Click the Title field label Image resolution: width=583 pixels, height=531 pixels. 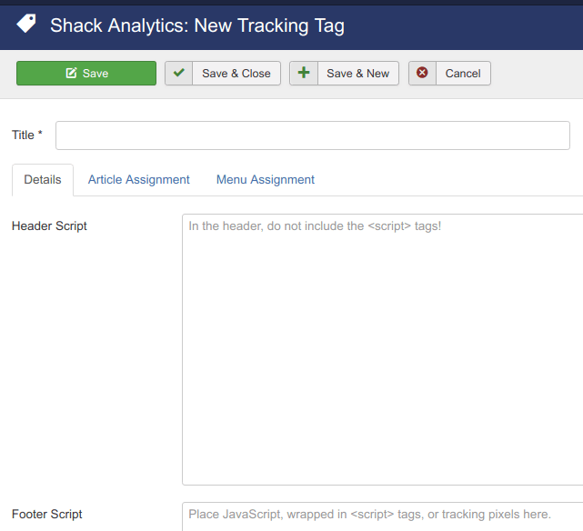point(23,135)
